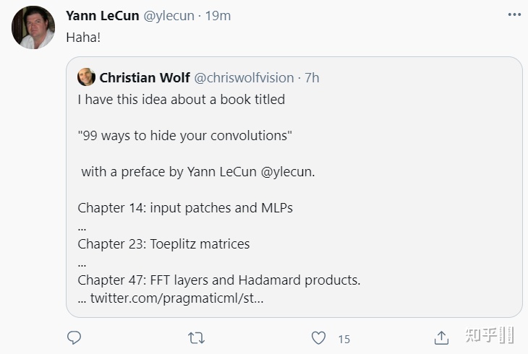Click the @ylecun mention in quoted text
The height and width of the screenshot is (354, 528).
tap(288, 172)
